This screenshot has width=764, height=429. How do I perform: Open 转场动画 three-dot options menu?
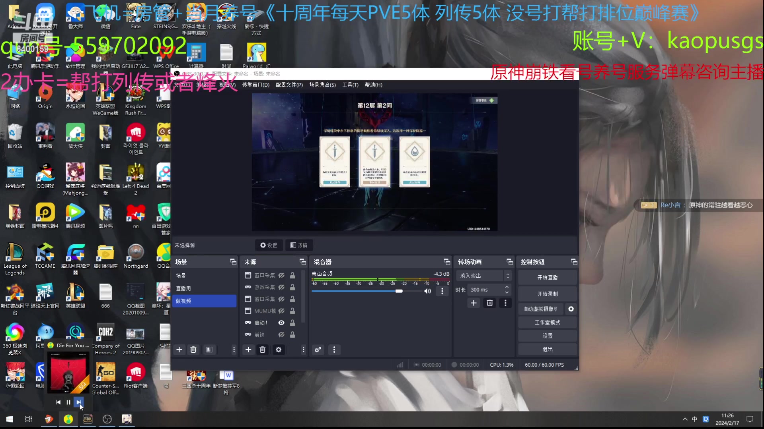click(x=505, y=303)
